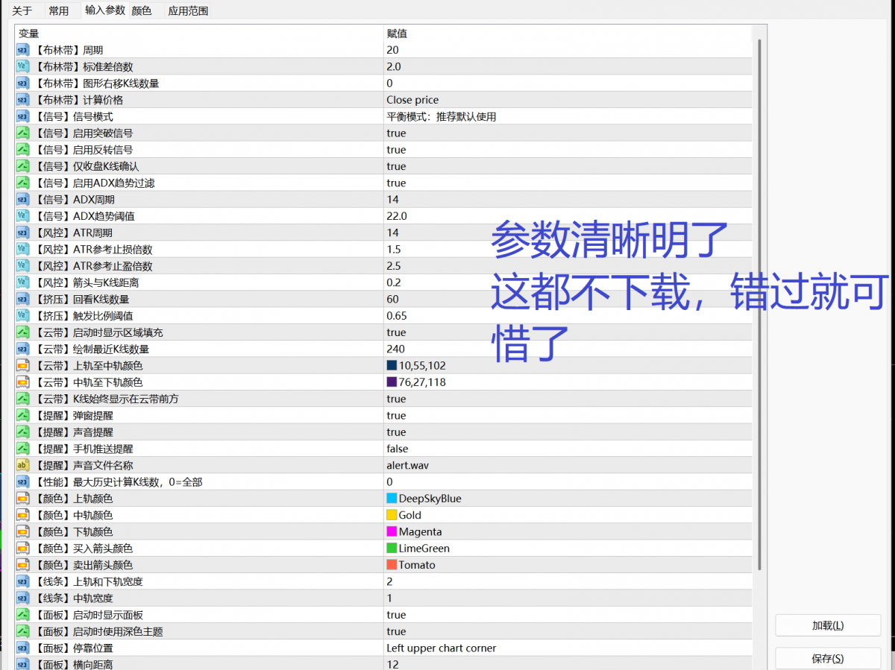Viewport: 895px width, 670px height.
Task: Click the 76,27,118 purple swatch
Action: click(x=392, y=382)
